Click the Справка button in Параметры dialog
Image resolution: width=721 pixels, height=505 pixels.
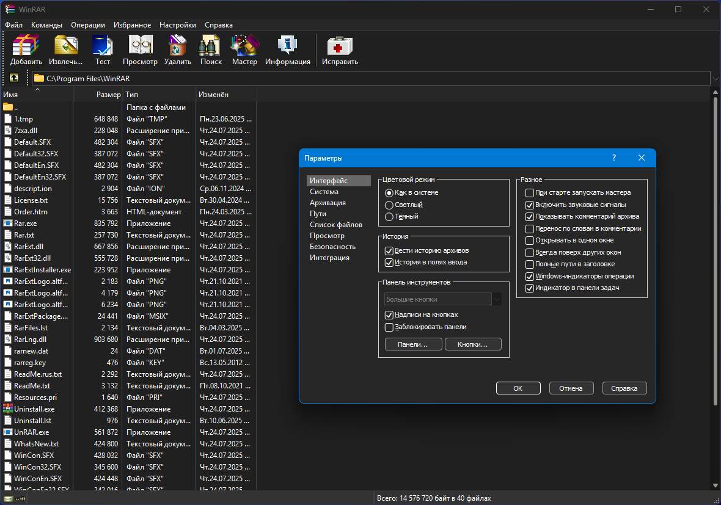[x=624, y=388]
